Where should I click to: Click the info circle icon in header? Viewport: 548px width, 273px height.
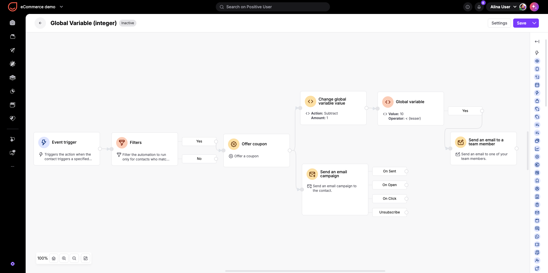pos(468,7)
